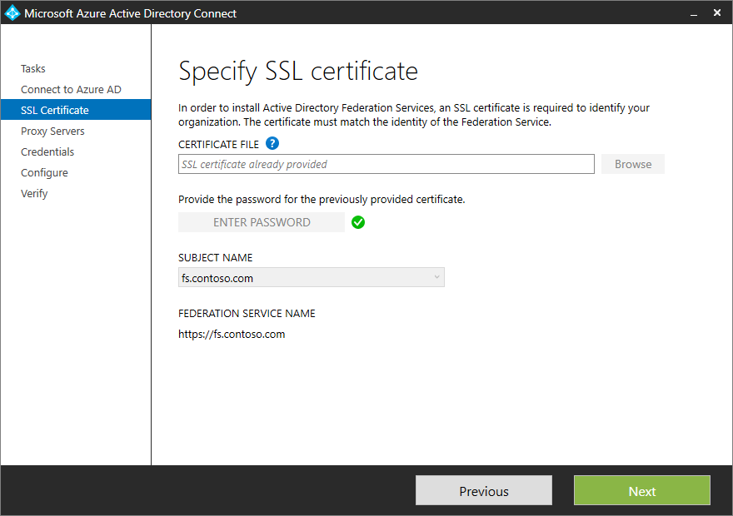Viewport: 733px width, 516px height.
Task: Navigate to the Configure step
Action: [x=44, y=172]
